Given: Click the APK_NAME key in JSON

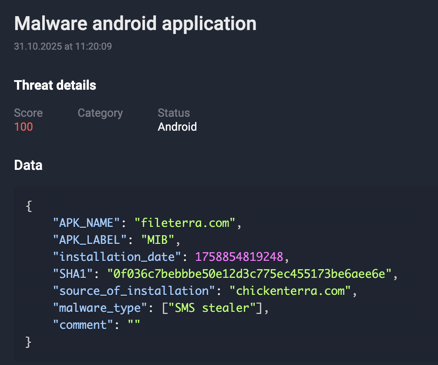Looking at the screenshot, I should [86, 223].
